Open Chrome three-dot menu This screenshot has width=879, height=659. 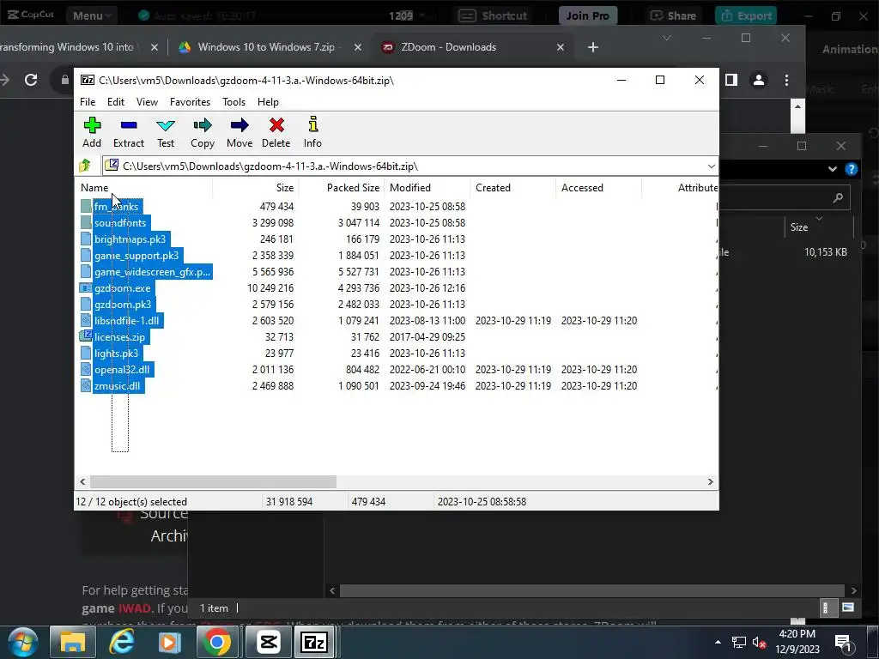point(786,80)
